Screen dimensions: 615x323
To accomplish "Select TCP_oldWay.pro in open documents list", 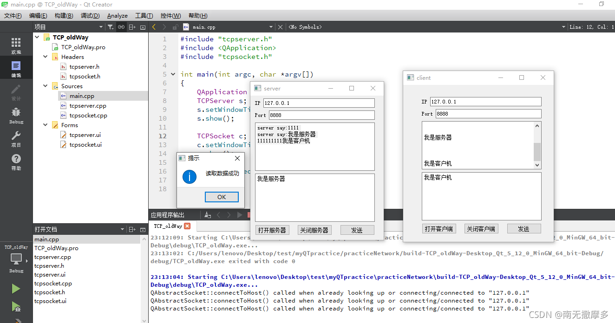I will pyautogui.click(x=56, y=248).
